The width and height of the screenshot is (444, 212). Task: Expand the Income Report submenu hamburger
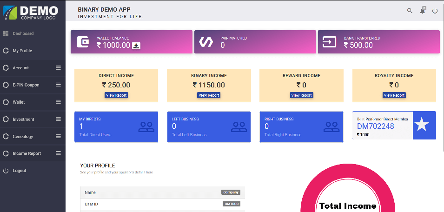(58, 153)
